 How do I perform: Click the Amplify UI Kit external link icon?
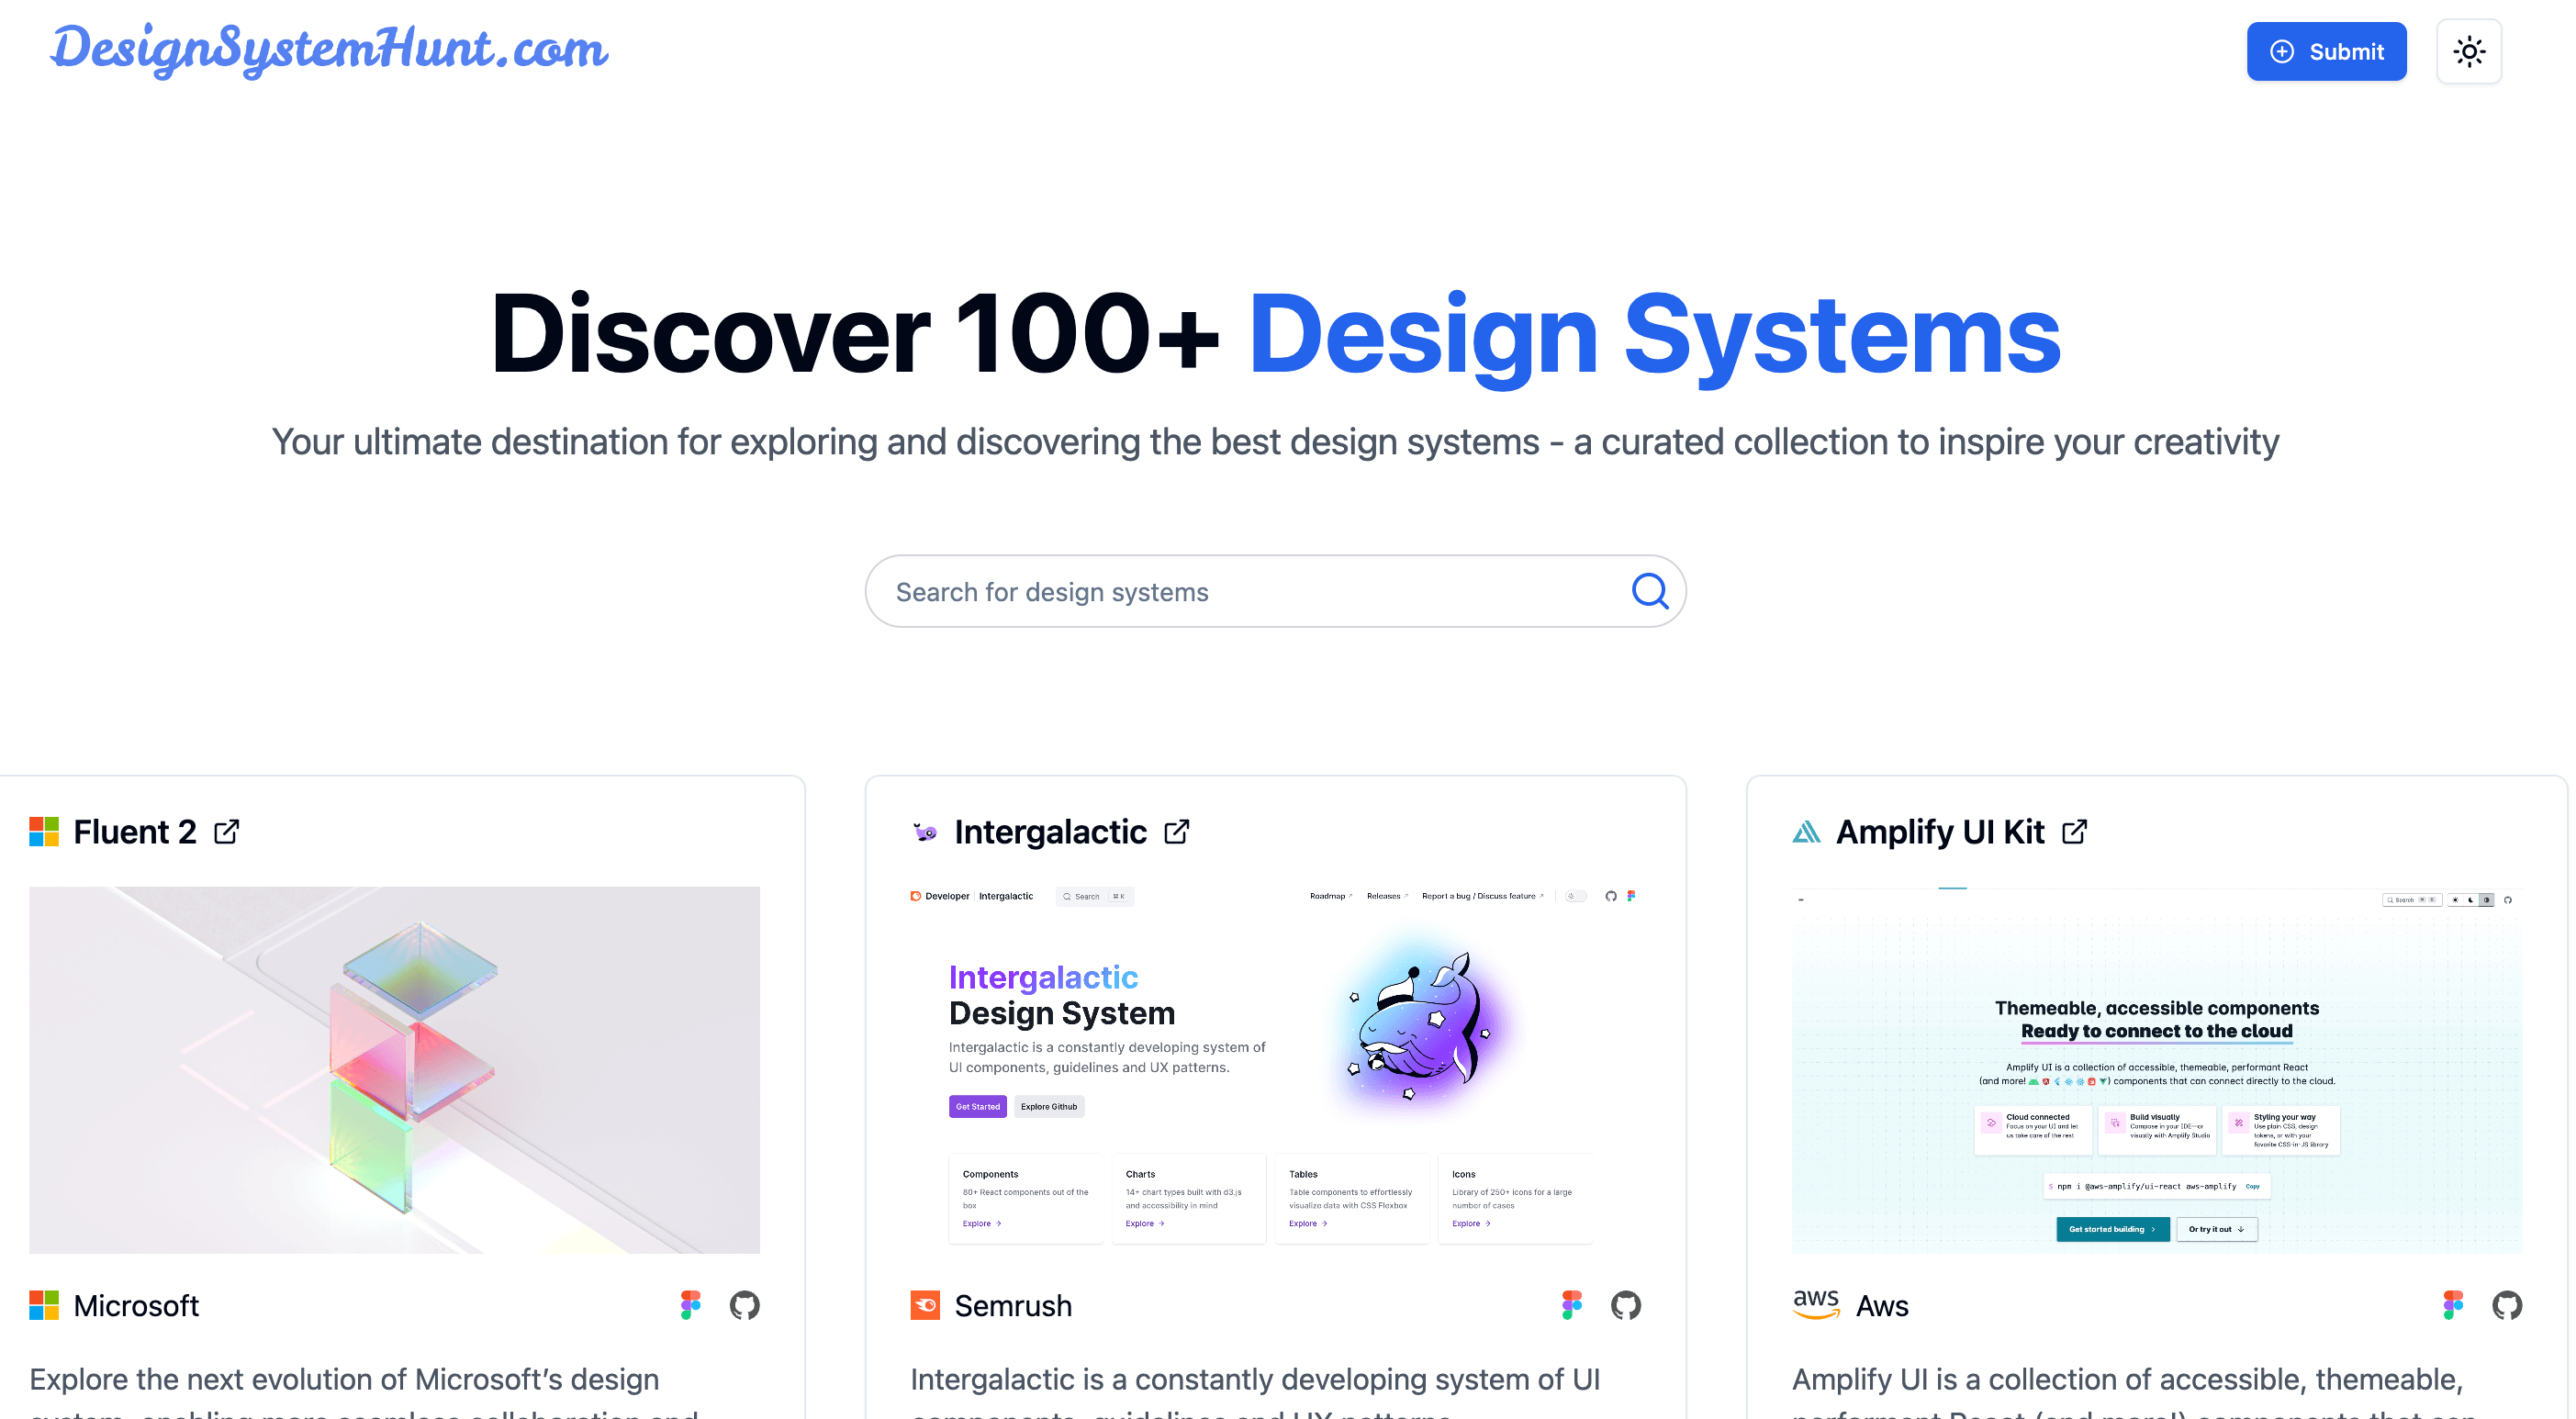(x=2075, y=832)
